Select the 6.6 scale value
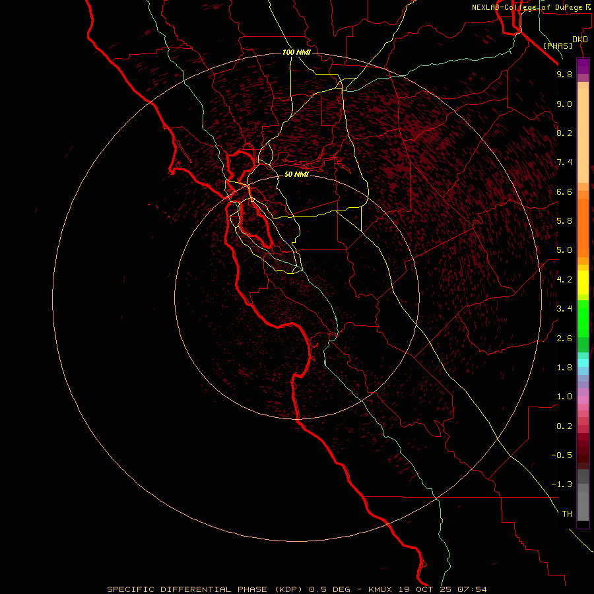The width and height of the screenshot is (594, 594). click(x=564, y=191)
